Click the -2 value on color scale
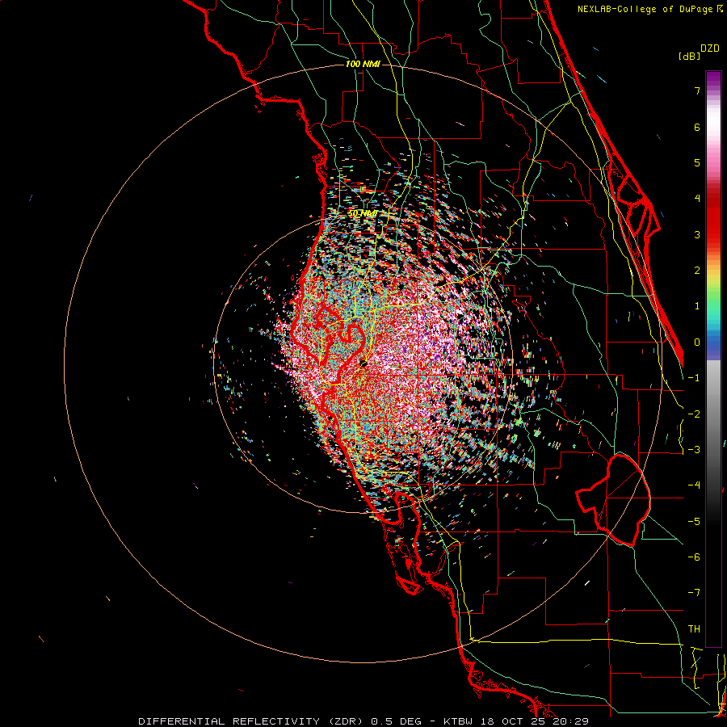 coord(694,414)
